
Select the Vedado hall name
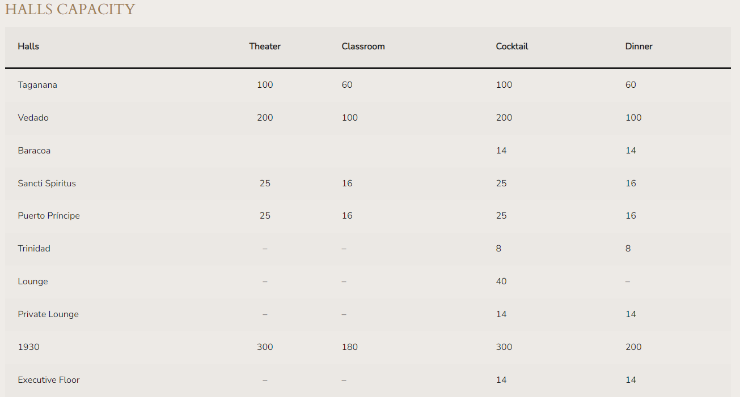tap(33, 118)
